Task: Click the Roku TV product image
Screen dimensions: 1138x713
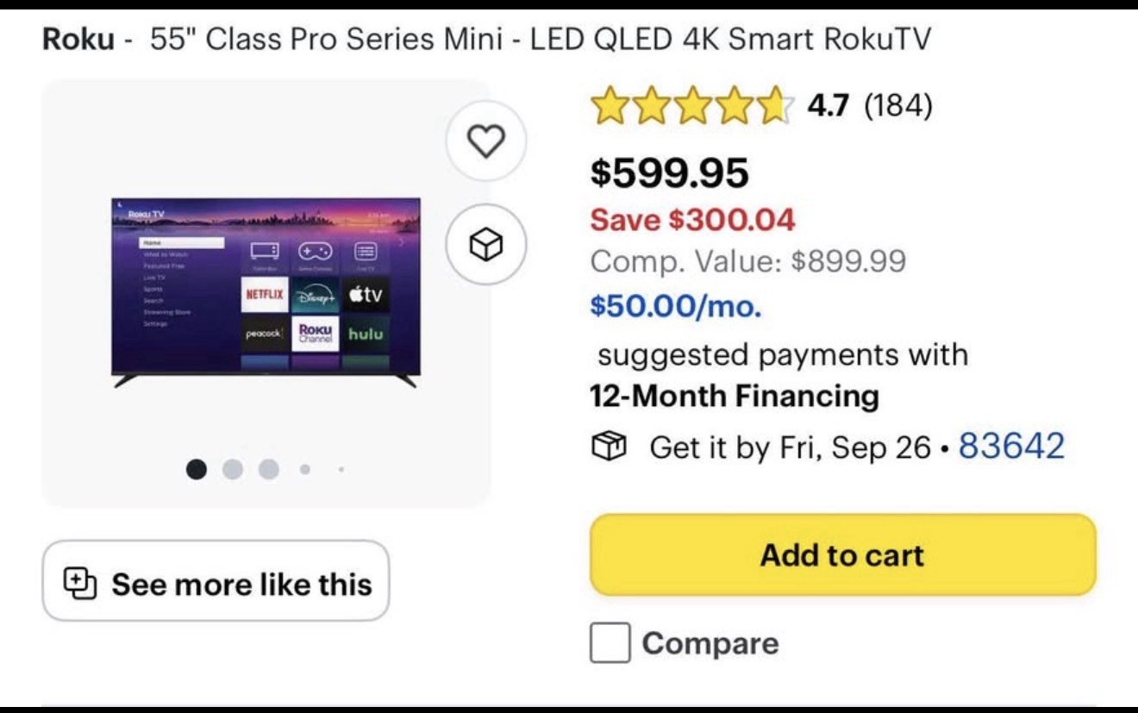Action: click(266, 292)
